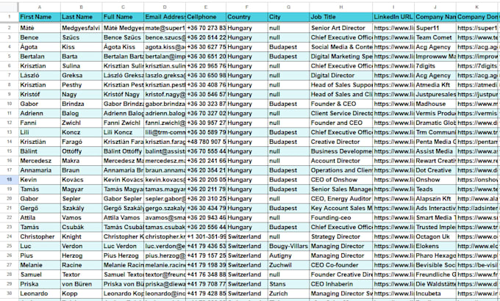Image resolution: width=500 pixels, height=301 pixels.
Task: Select the job title 'Digital Director'
Action: click(340, 76)
